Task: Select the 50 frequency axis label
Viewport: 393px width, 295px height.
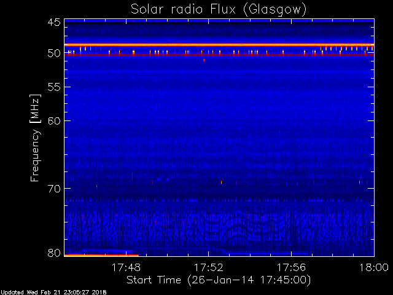Action: point(54,53)
